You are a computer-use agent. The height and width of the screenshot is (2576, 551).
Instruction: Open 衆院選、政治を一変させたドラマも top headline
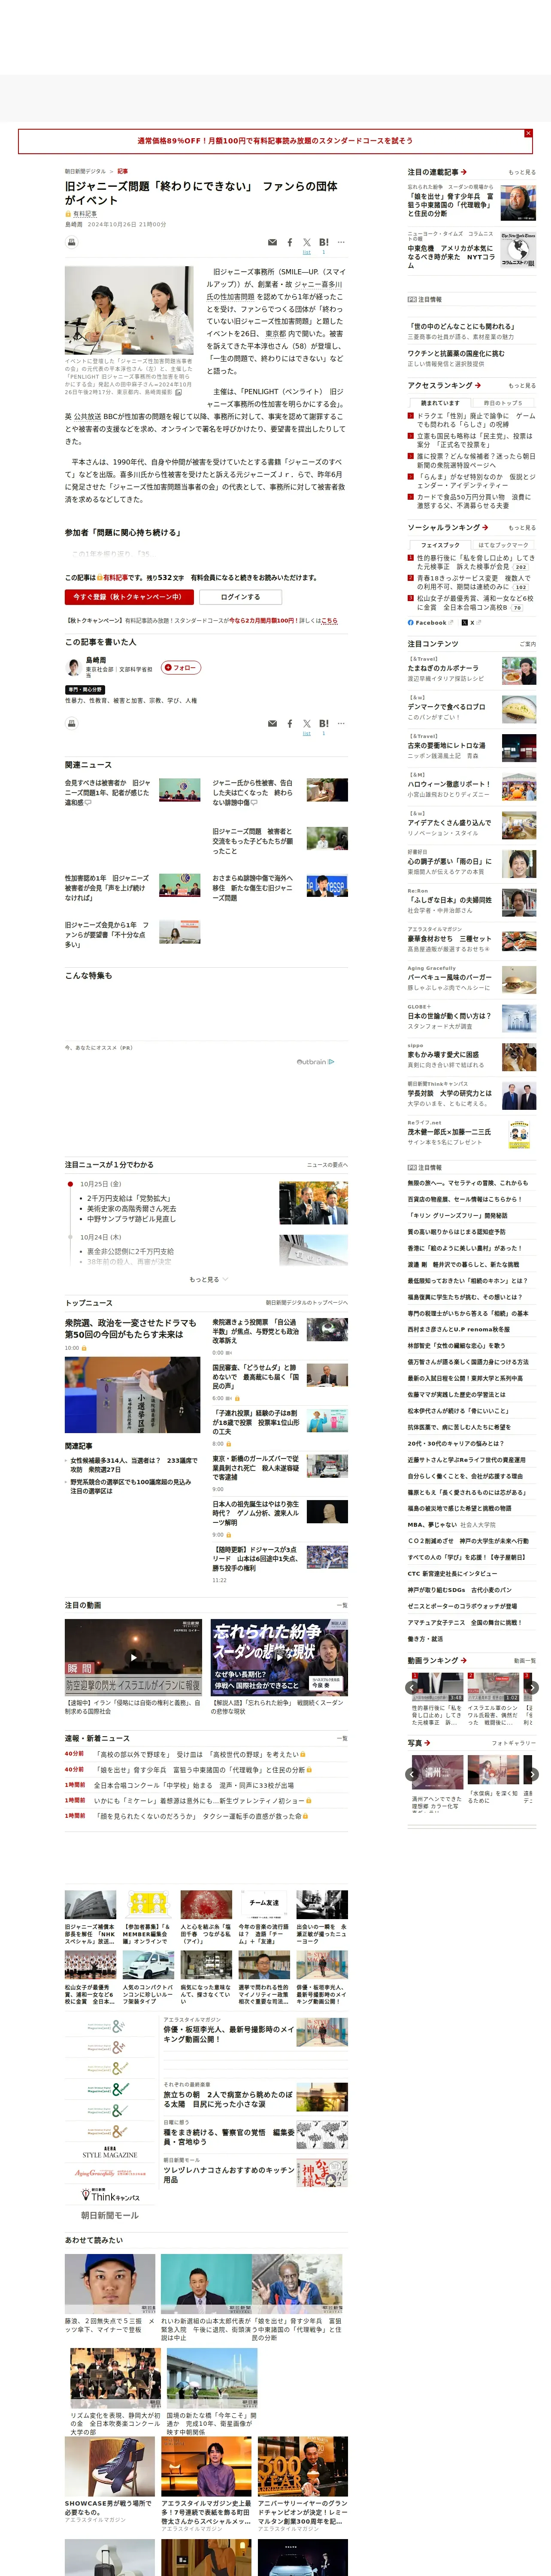click(x=131, y=1328)
